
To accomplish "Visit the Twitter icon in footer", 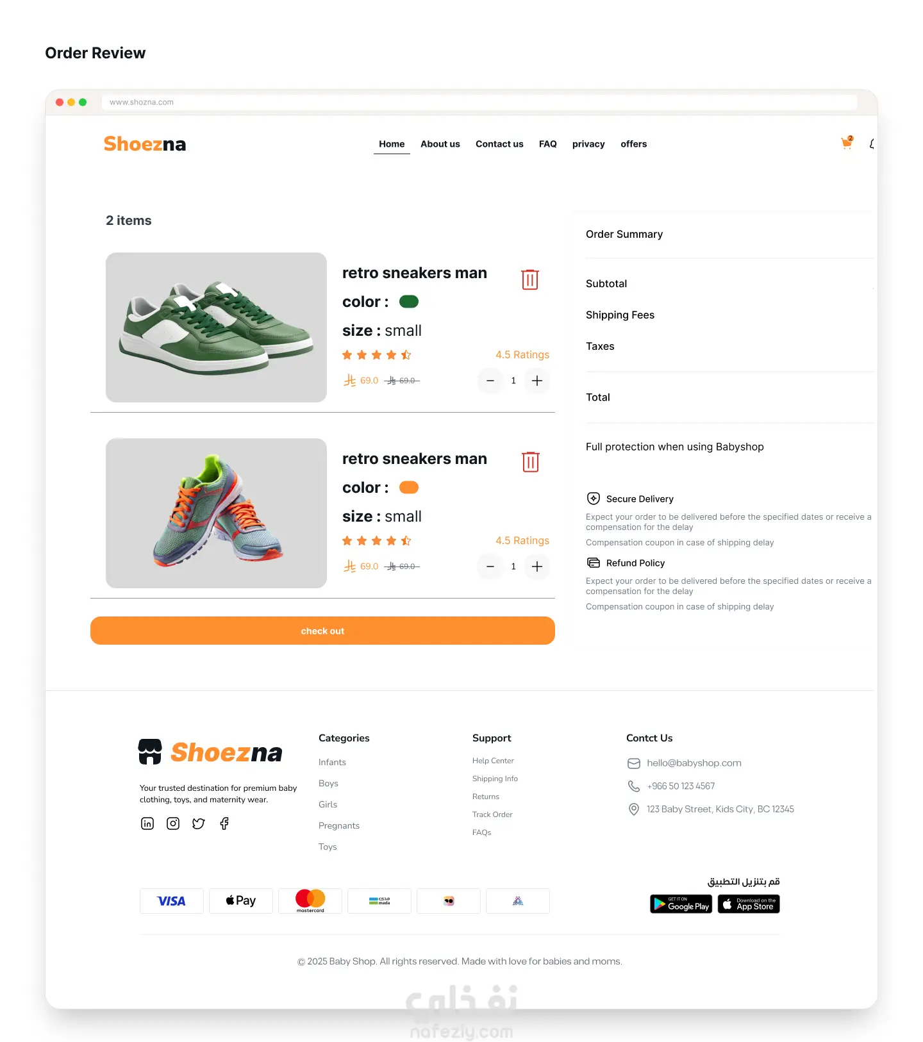I will tap(199, 823).
